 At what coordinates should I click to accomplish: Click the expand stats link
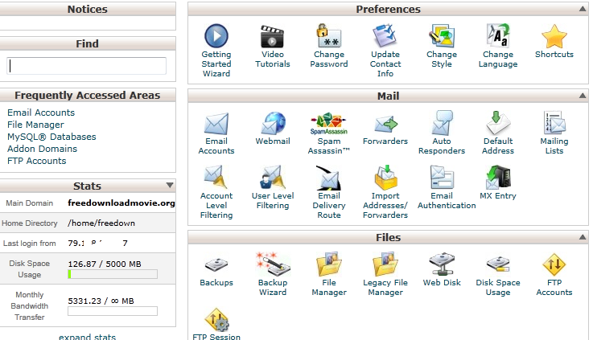pos(87,337)
